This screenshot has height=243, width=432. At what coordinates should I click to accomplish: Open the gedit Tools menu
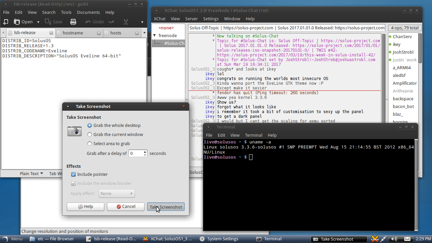66,12
